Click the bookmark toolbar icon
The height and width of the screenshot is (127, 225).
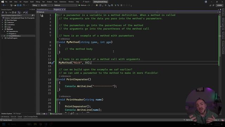(121, 5)
